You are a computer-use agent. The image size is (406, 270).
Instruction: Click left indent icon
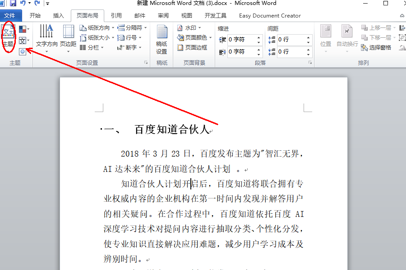tap(222, 40)
